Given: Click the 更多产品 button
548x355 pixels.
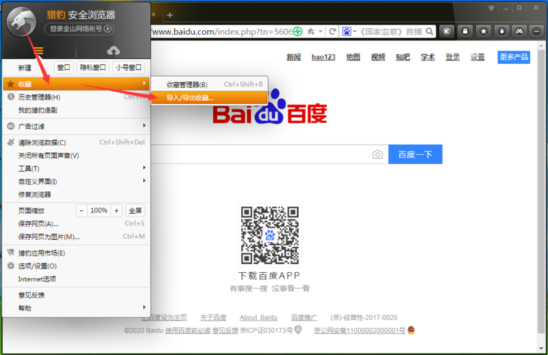Looking at the screenshot, I should click(514, 57).
